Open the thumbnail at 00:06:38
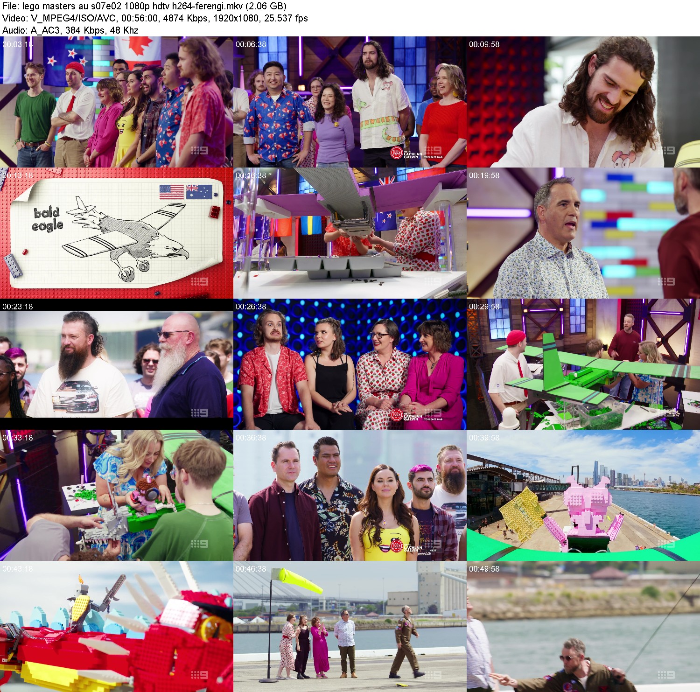The width and height of the screenshot is (700, 692). 350,102
